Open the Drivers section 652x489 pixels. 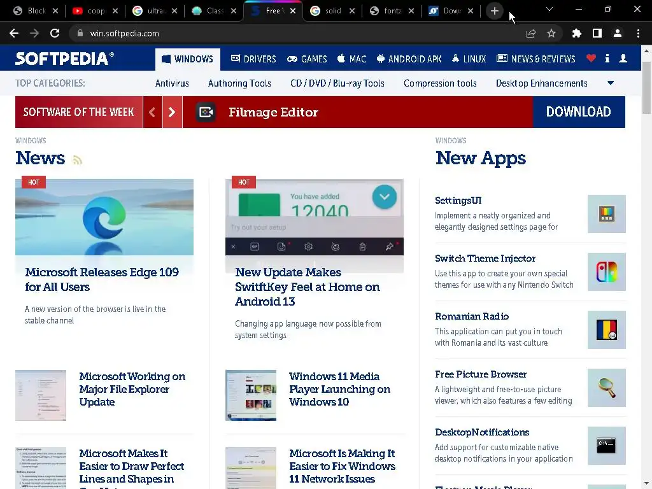pos(253,59)
